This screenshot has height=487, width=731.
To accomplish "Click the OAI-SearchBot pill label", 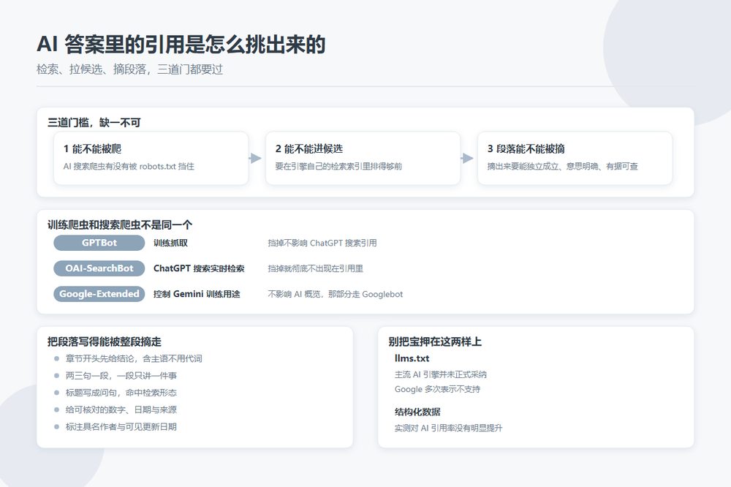I will (99, 268).
